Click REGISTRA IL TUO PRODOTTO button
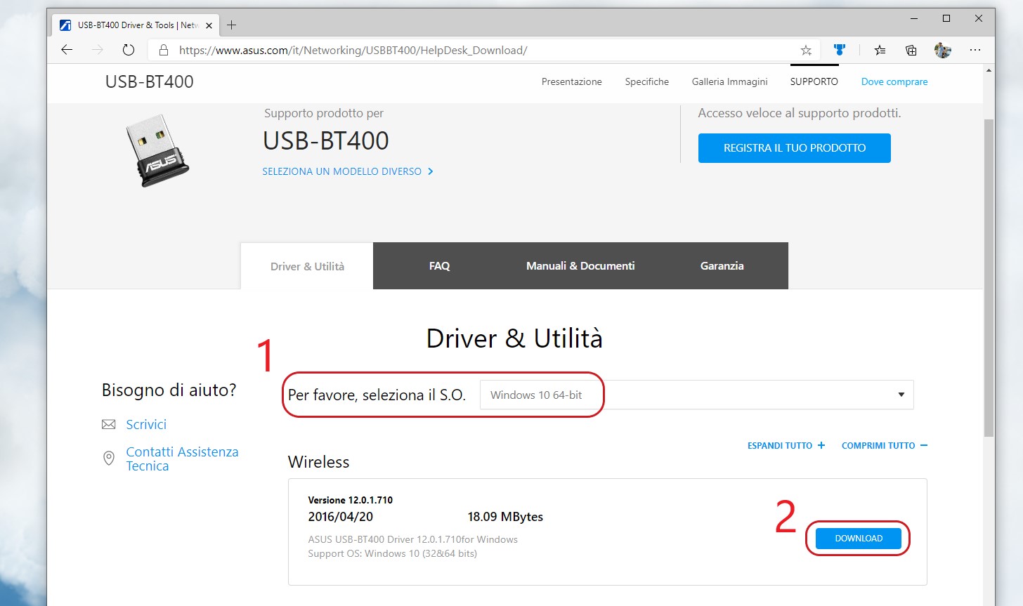The width and height of the screenshot is (1023, 606). 794,148
